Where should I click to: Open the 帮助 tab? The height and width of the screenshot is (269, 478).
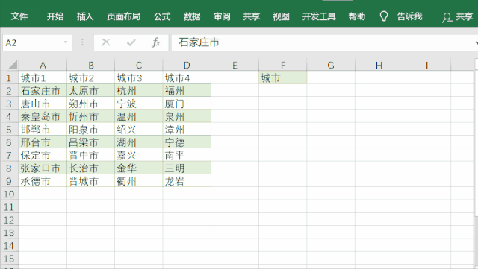tap(357, 16)
